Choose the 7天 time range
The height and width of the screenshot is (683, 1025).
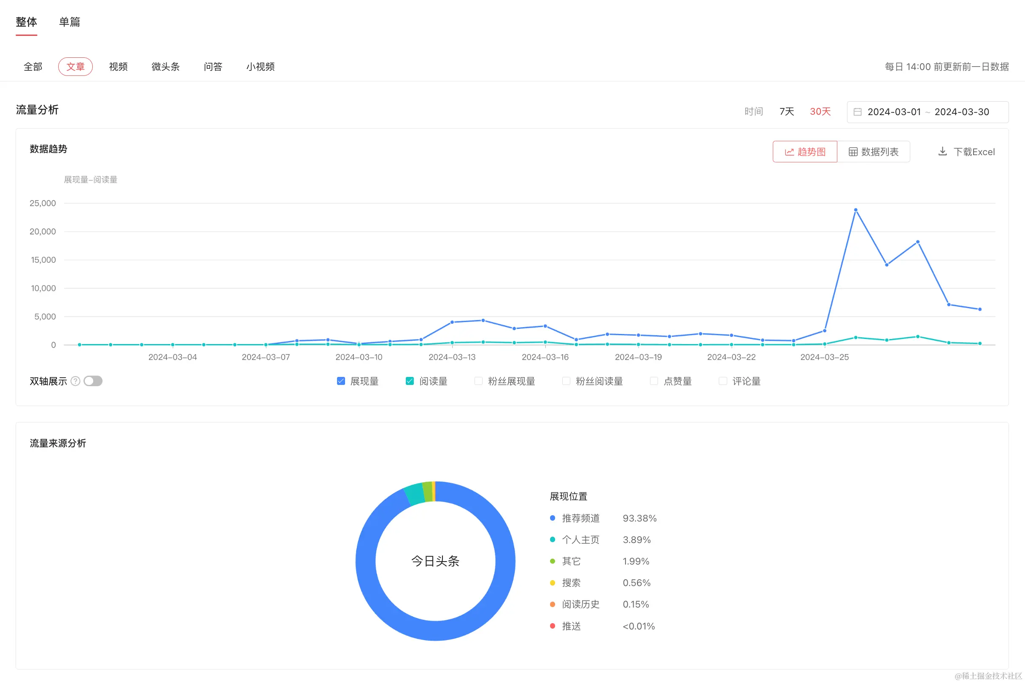(x=787, y=111)
